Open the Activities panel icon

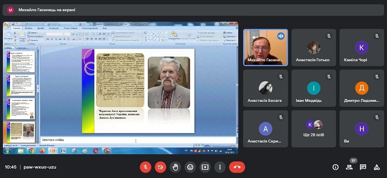tap(377, 168)
